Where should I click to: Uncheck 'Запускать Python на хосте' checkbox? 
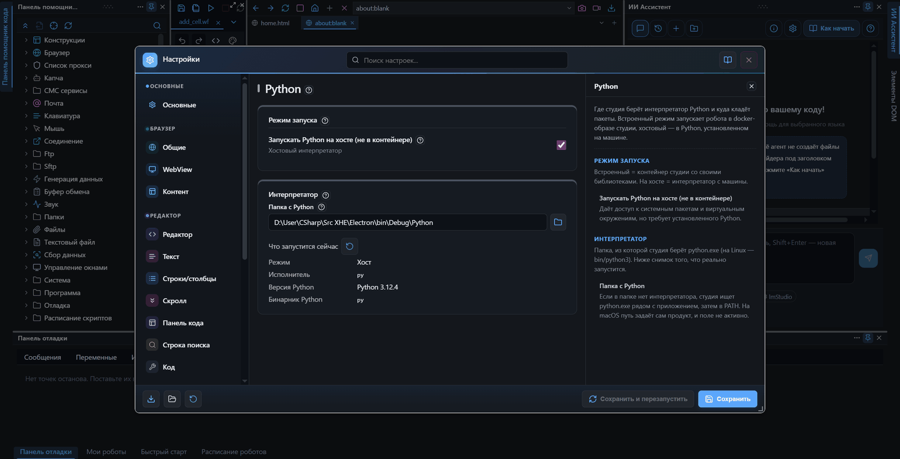click(x=561, y=145)
